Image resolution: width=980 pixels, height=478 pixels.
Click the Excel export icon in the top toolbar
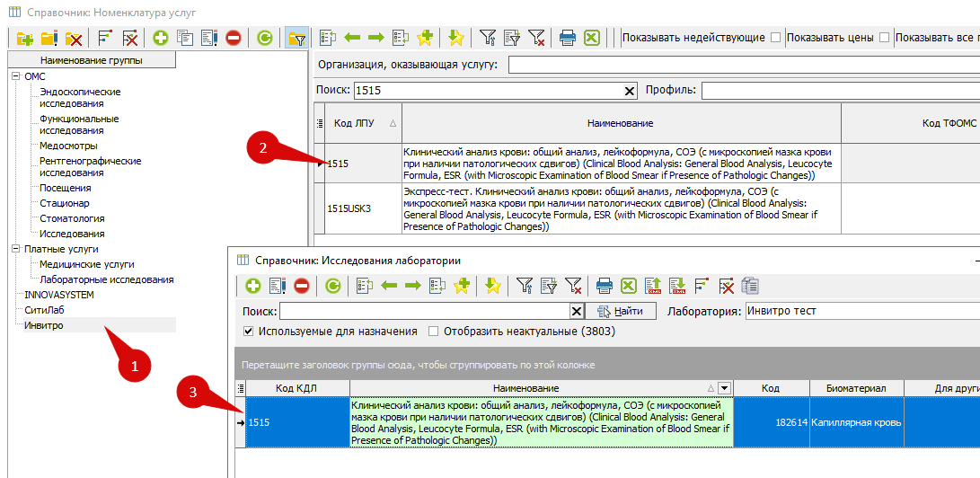[591, 38]
